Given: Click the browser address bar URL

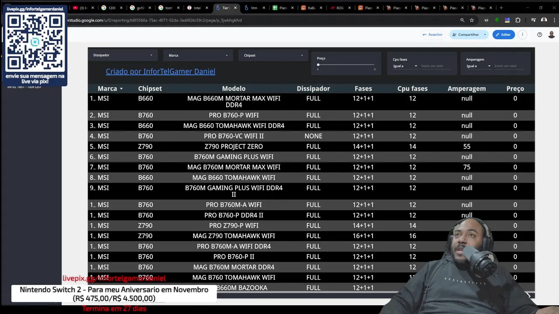Looking at the screenshot, I should click(155, 20).
